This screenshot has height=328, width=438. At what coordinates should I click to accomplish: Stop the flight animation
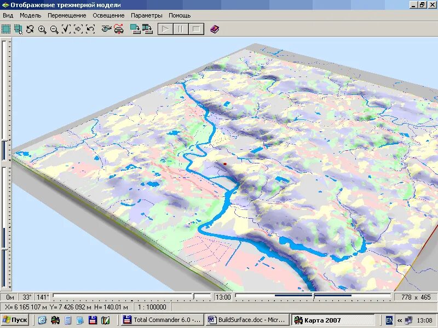[196, 29]
